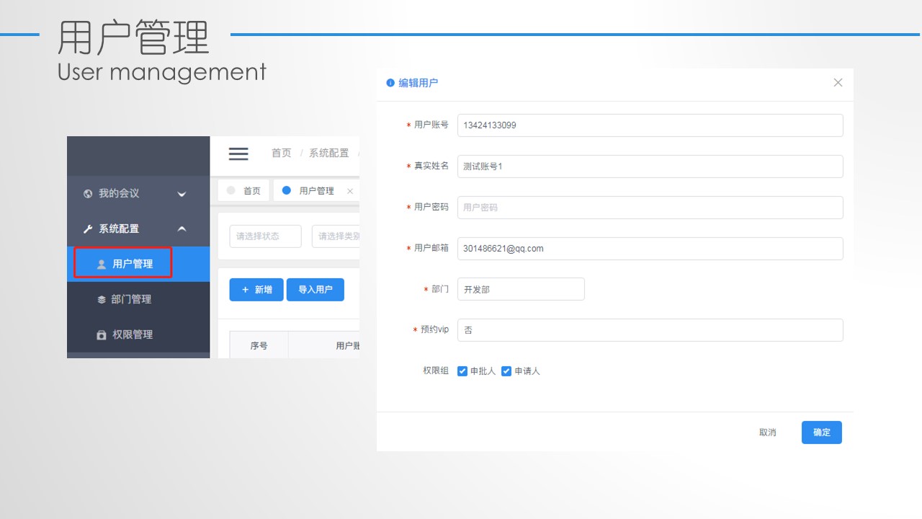
Task: Switch to the 首页 tab
Action: pos(243,190)
